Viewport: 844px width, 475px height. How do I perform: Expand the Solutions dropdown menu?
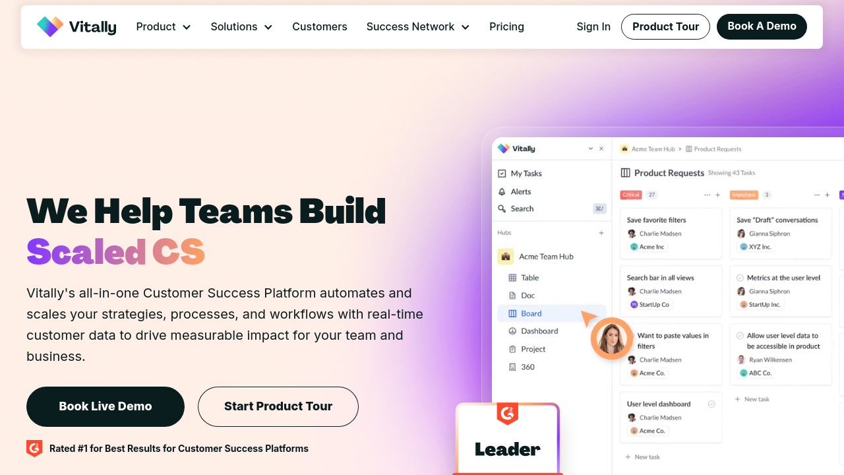[241, 27]
